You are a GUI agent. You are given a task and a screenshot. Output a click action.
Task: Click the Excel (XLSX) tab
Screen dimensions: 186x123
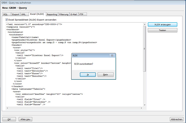click(37, 14)
